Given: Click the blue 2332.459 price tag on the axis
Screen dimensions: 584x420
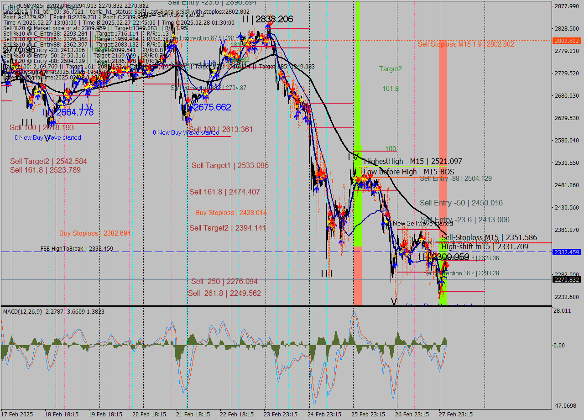Looking at the screenshot, I should click(566, 252).
